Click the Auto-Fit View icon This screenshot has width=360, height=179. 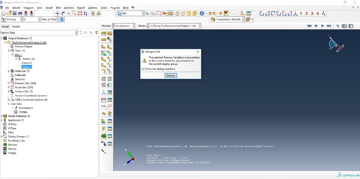(x=80, y=14)
